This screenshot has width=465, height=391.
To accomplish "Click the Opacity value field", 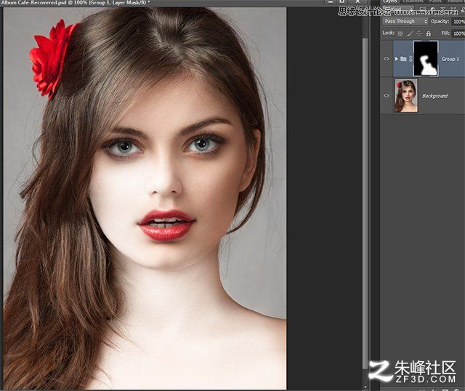I will tap(458, 21).
